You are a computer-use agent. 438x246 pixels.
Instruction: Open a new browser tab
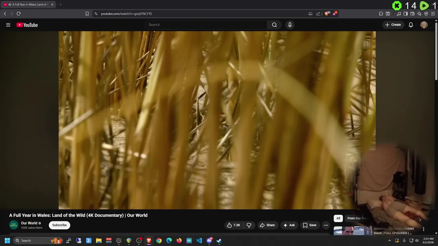pyautogui.click(x=61, y=4)
